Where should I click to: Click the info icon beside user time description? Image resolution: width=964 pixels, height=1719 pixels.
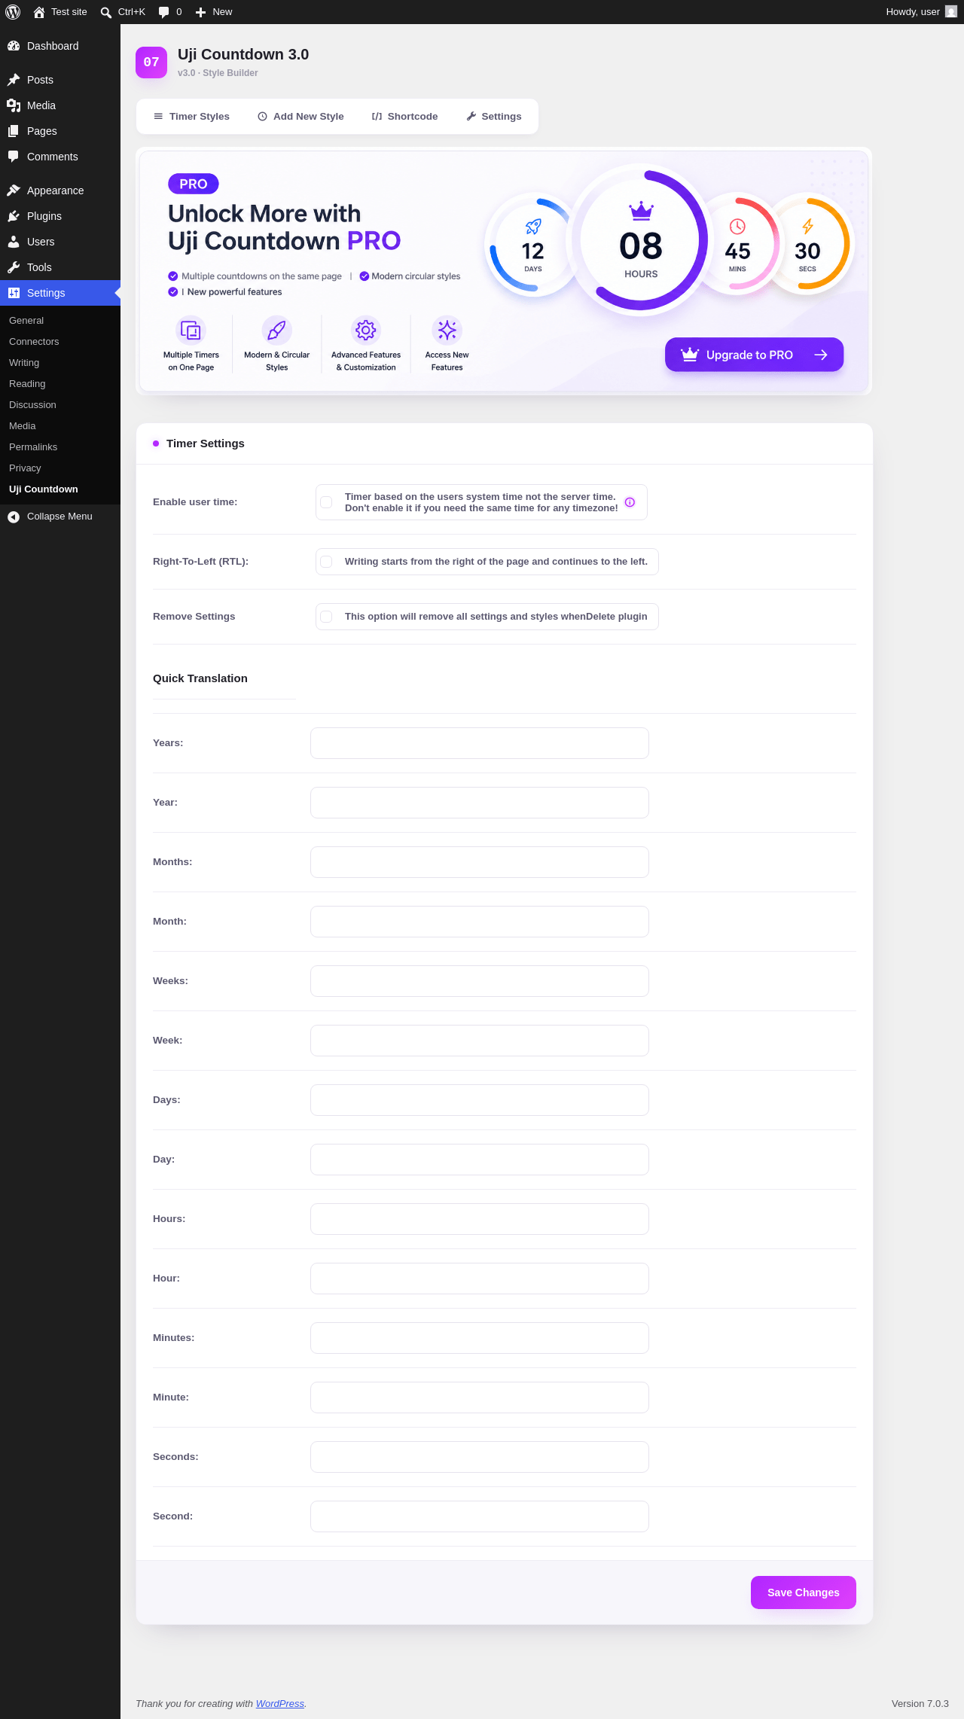(x=630, y=502)
